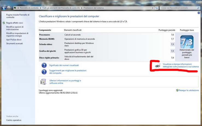Expand arrow after Pannello di controllo breadcrumb
Image resolution: width=202 pixels, height=126 pixels.
pos(40,8)
